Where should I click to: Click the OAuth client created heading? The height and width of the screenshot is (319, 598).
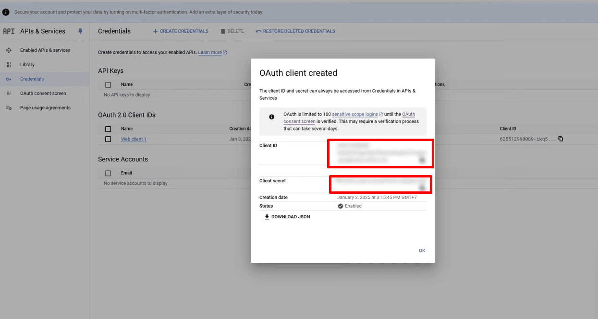click(x=298, y=73)
